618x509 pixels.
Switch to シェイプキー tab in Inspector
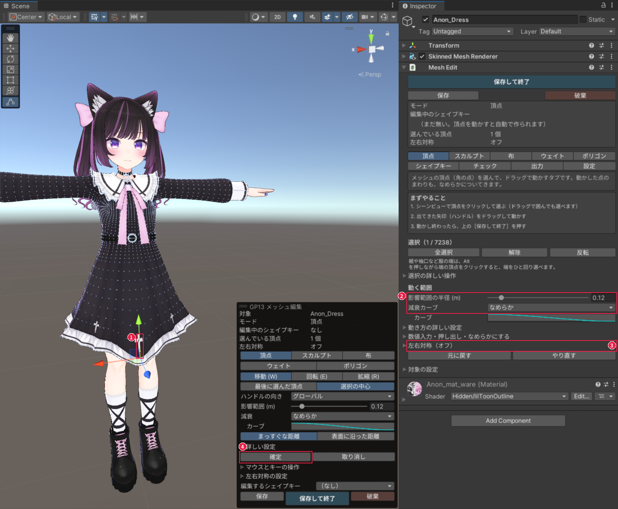(433, 166)
